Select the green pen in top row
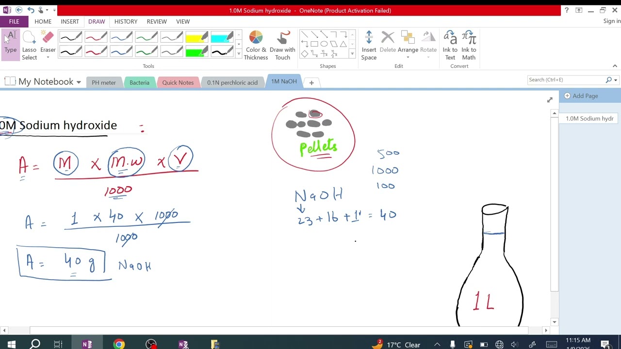 pyautogui.click(x=147, y=37)
